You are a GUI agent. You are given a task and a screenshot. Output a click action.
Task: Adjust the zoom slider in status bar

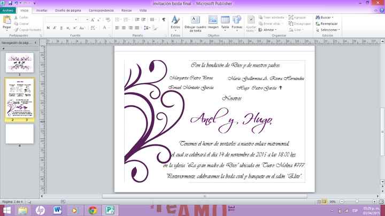tap(357, 202)
